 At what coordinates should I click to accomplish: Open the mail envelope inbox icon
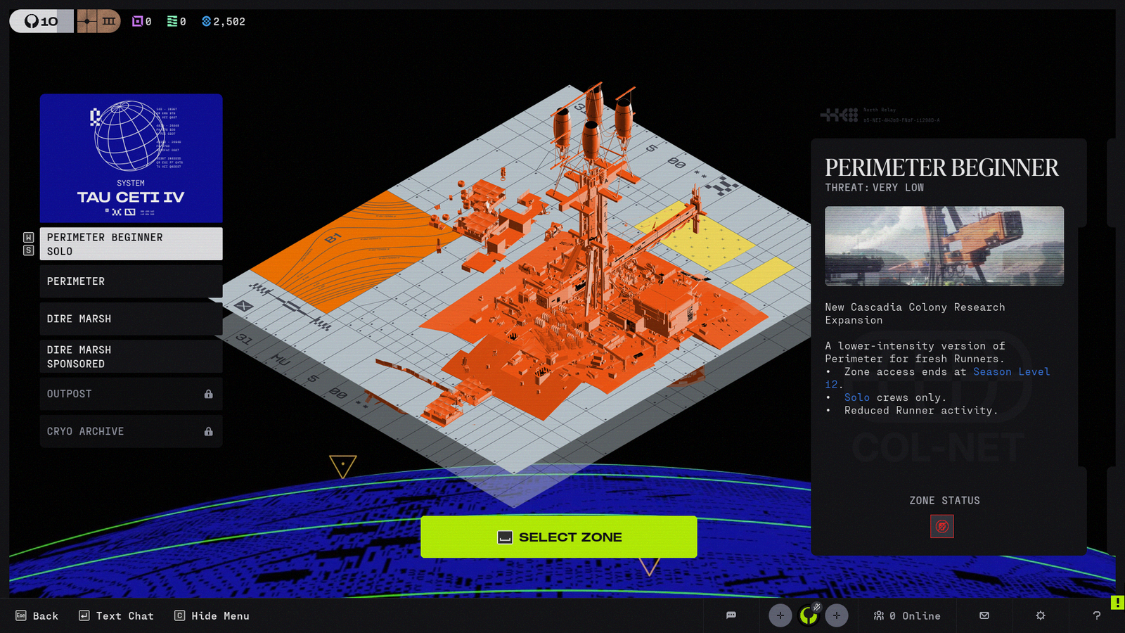(x=984, y=615)
